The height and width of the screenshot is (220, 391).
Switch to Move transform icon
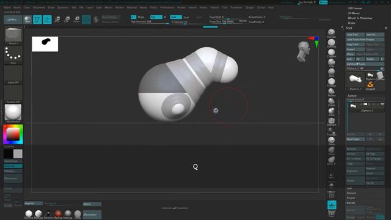tap(57, 20)
